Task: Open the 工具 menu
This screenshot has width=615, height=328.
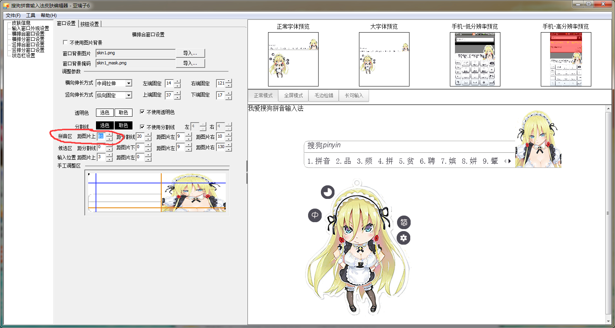Action: click(x=31, y=16)
